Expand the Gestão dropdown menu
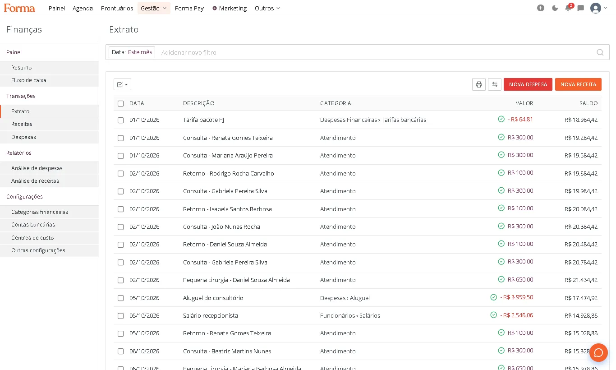The height and width of the screenshot is (370, 616). [x=154, y=8]
